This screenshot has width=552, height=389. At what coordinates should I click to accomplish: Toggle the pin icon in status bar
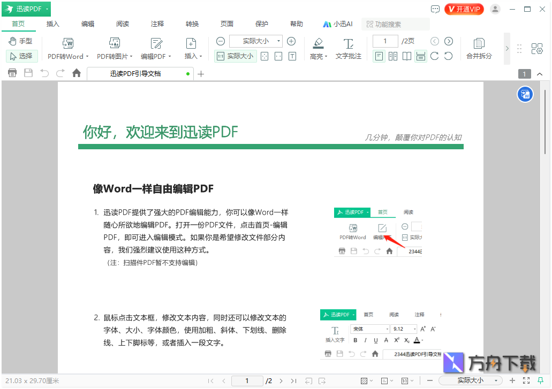(x=540, y=380)
